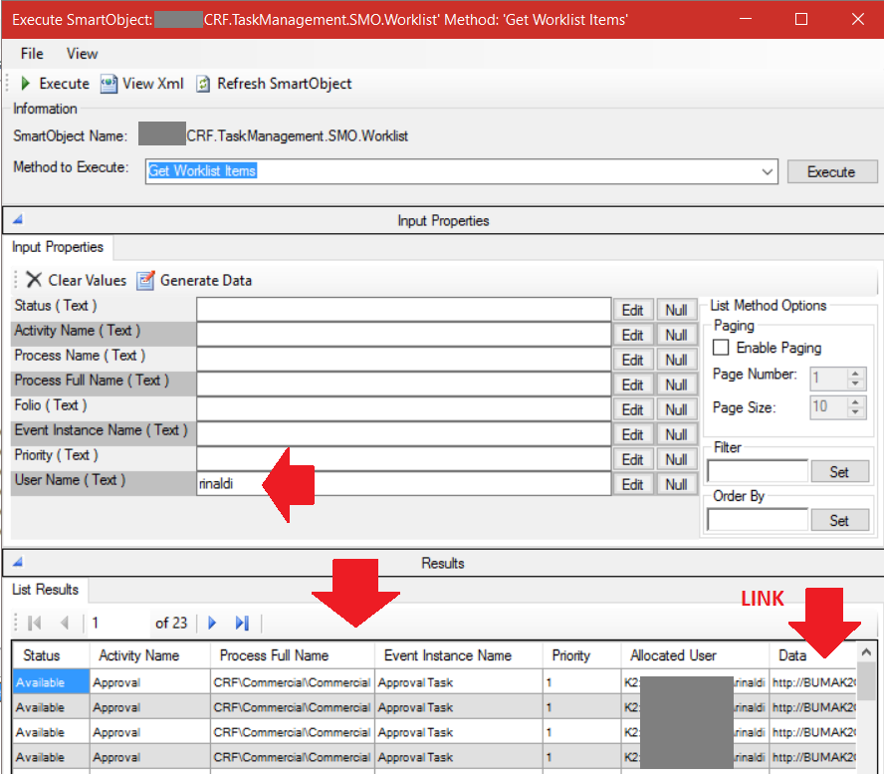Open the File menu

click(x=31, y=54)
